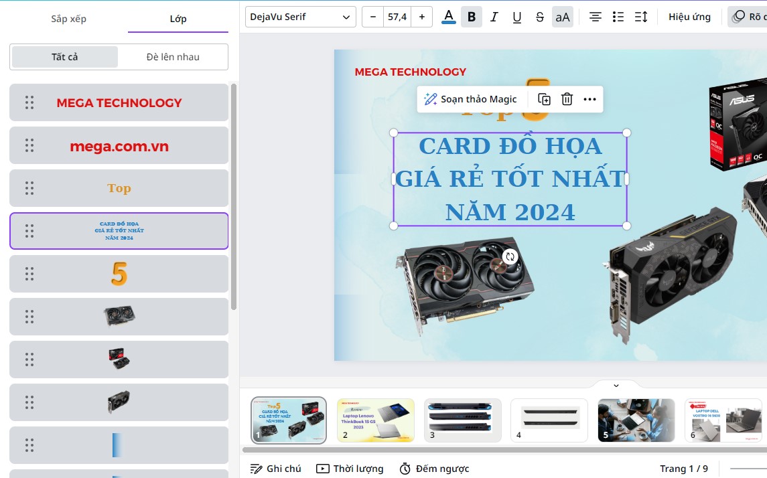Switch to Sắp xếp tab
The image size is (767, 478).
[x=68, y=19]
